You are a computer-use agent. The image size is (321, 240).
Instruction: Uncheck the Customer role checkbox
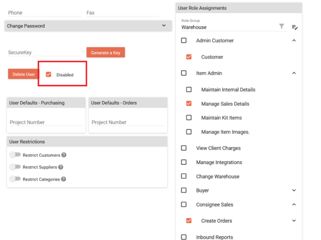[189, 57]
